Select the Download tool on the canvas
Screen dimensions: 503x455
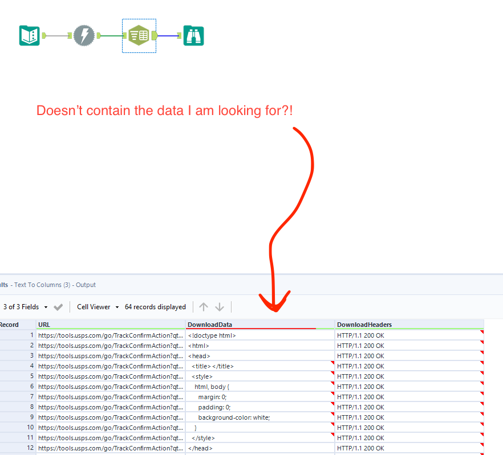(x=84, y=35)
